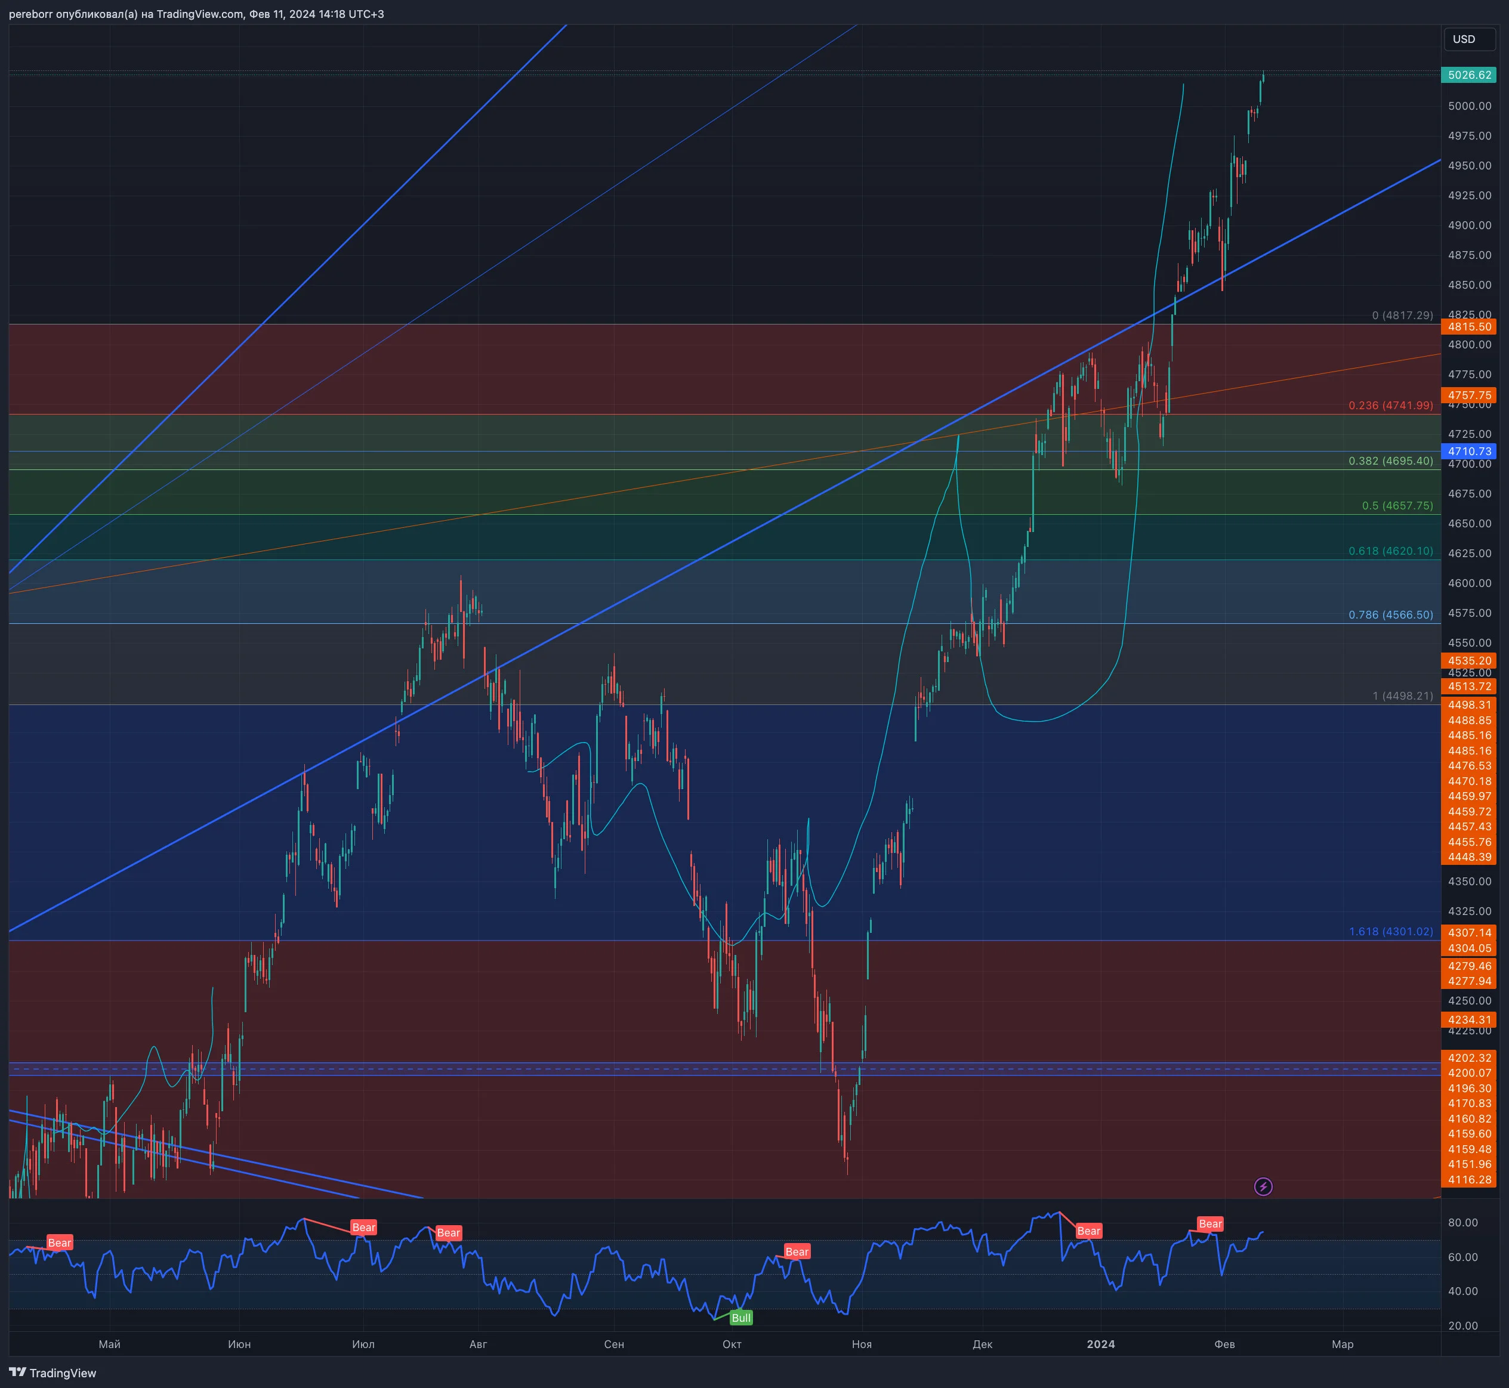This screenshot has height=1388, width=1509.
Task: Click the Май label on time axis
Action: point(110,1344)
